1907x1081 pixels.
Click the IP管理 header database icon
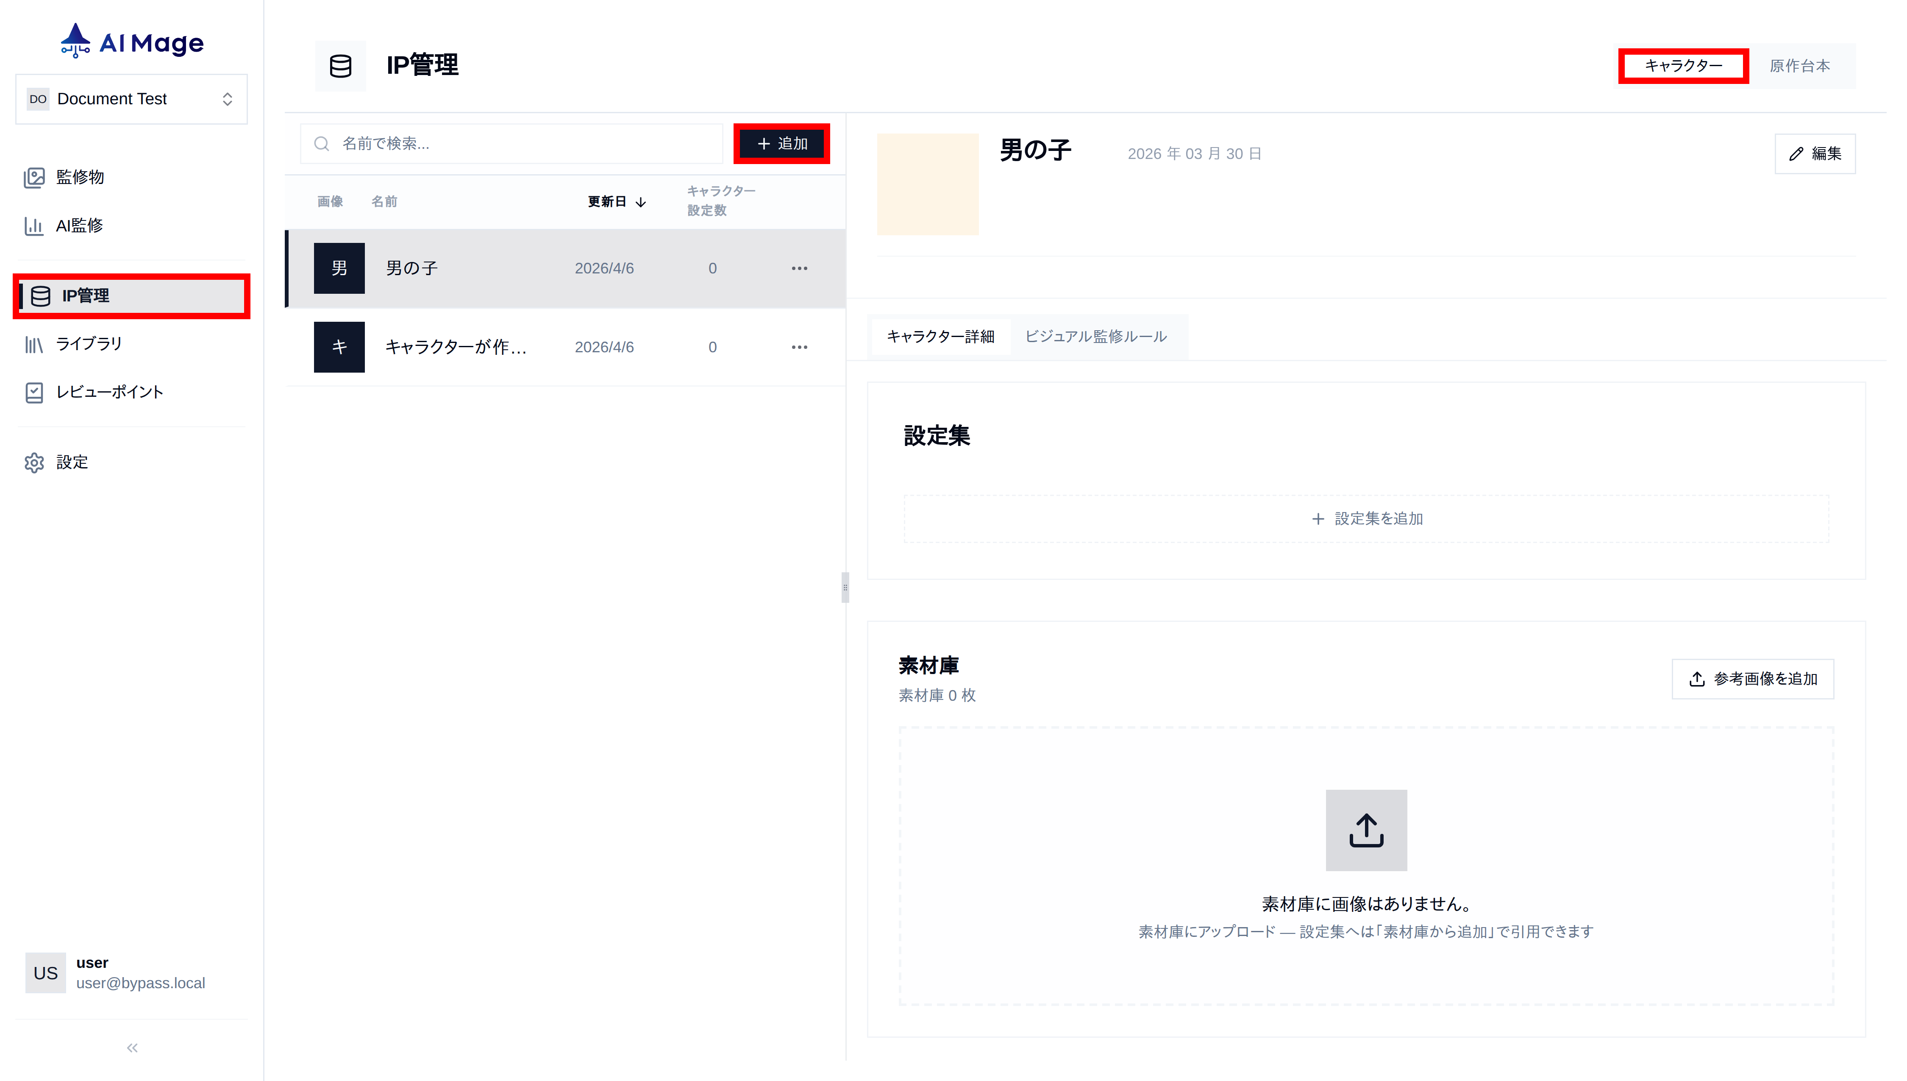point(341,66)
